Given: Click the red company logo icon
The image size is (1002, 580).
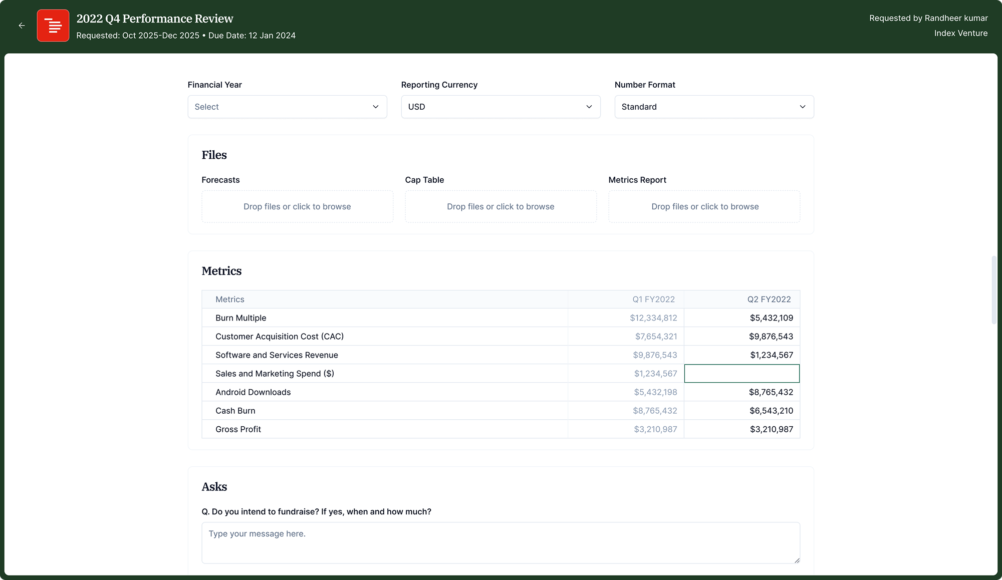Looking at the screenshot, I should pos(53,26).
